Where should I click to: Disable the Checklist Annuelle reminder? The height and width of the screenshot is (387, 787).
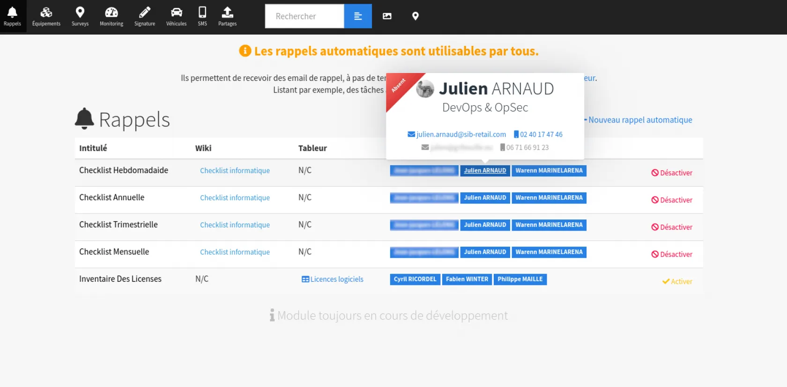point(672,200)
